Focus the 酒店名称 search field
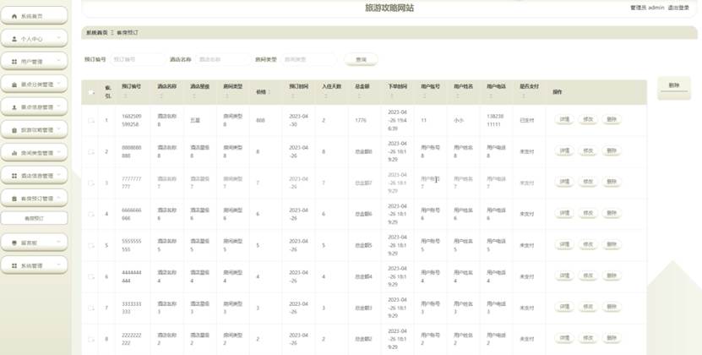This screenshot has width=702, height=355. point(223,59)
